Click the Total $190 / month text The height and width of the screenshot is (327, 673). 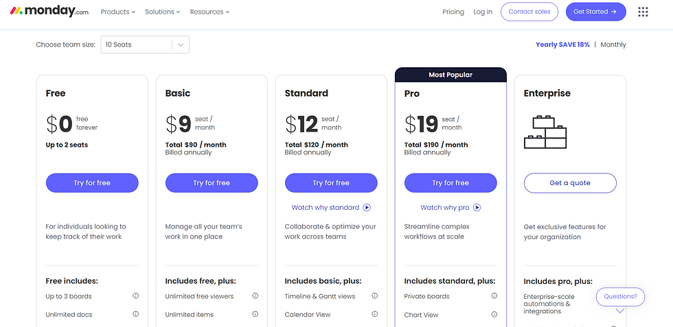[x=436, y=145]
